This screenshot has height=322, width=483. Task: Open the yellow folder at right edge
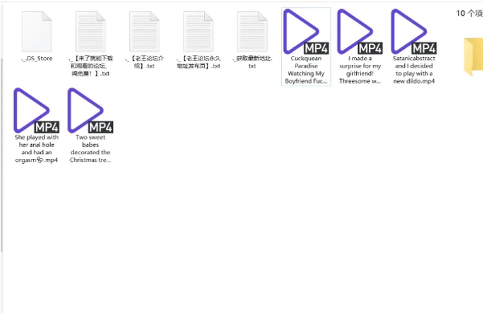pos(473,57)
